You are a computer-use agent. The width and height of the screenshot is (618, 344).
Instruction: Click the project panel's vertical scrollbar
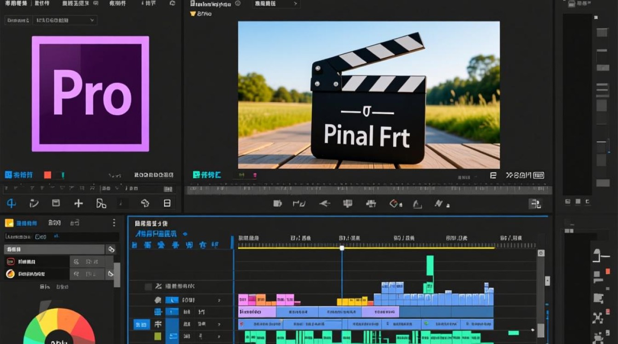click(117, 275)
